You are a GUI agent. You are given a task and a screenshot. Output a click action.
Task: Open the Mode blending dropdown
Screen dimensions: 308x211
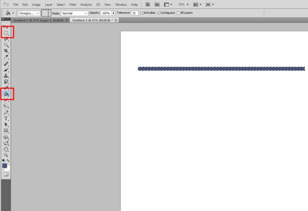(75, 13)
